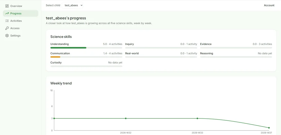
Task: Click the 'Understanding' skill label
Action: 60,44
